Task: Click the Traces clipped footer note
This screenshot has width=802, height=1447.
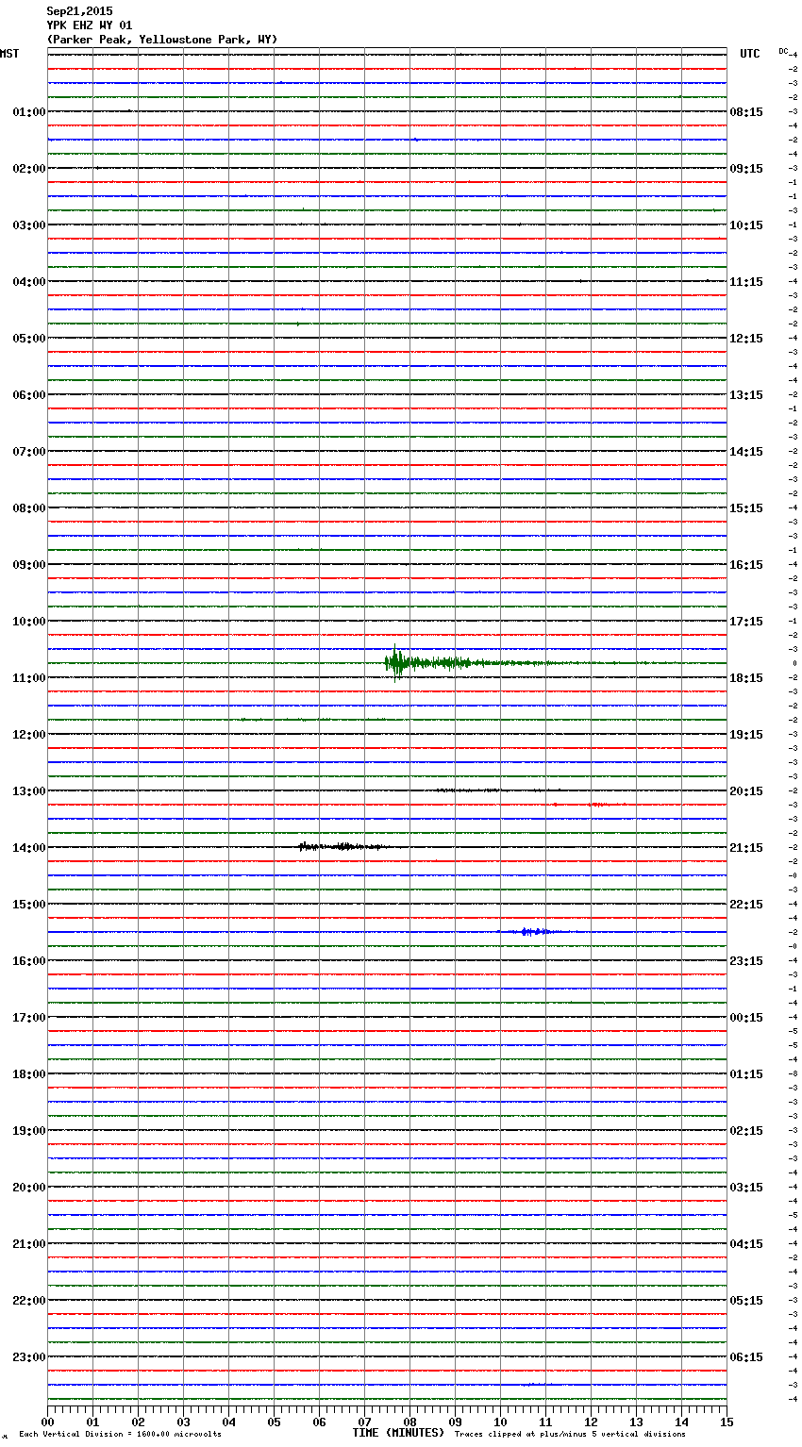Action: [570, 1435]
